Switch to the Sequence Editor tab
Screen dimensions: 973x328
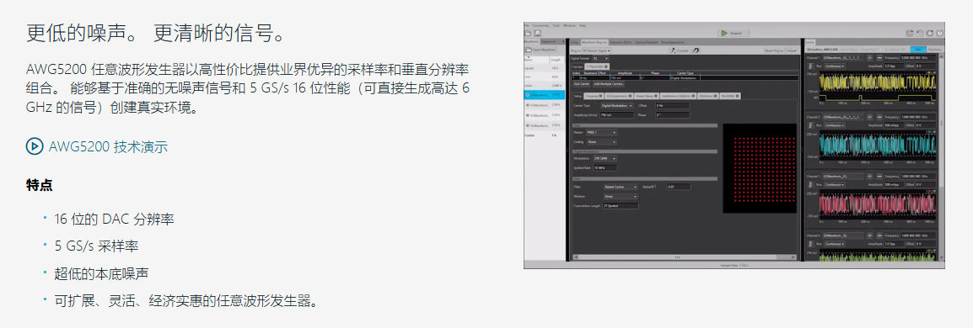point(621,42)
